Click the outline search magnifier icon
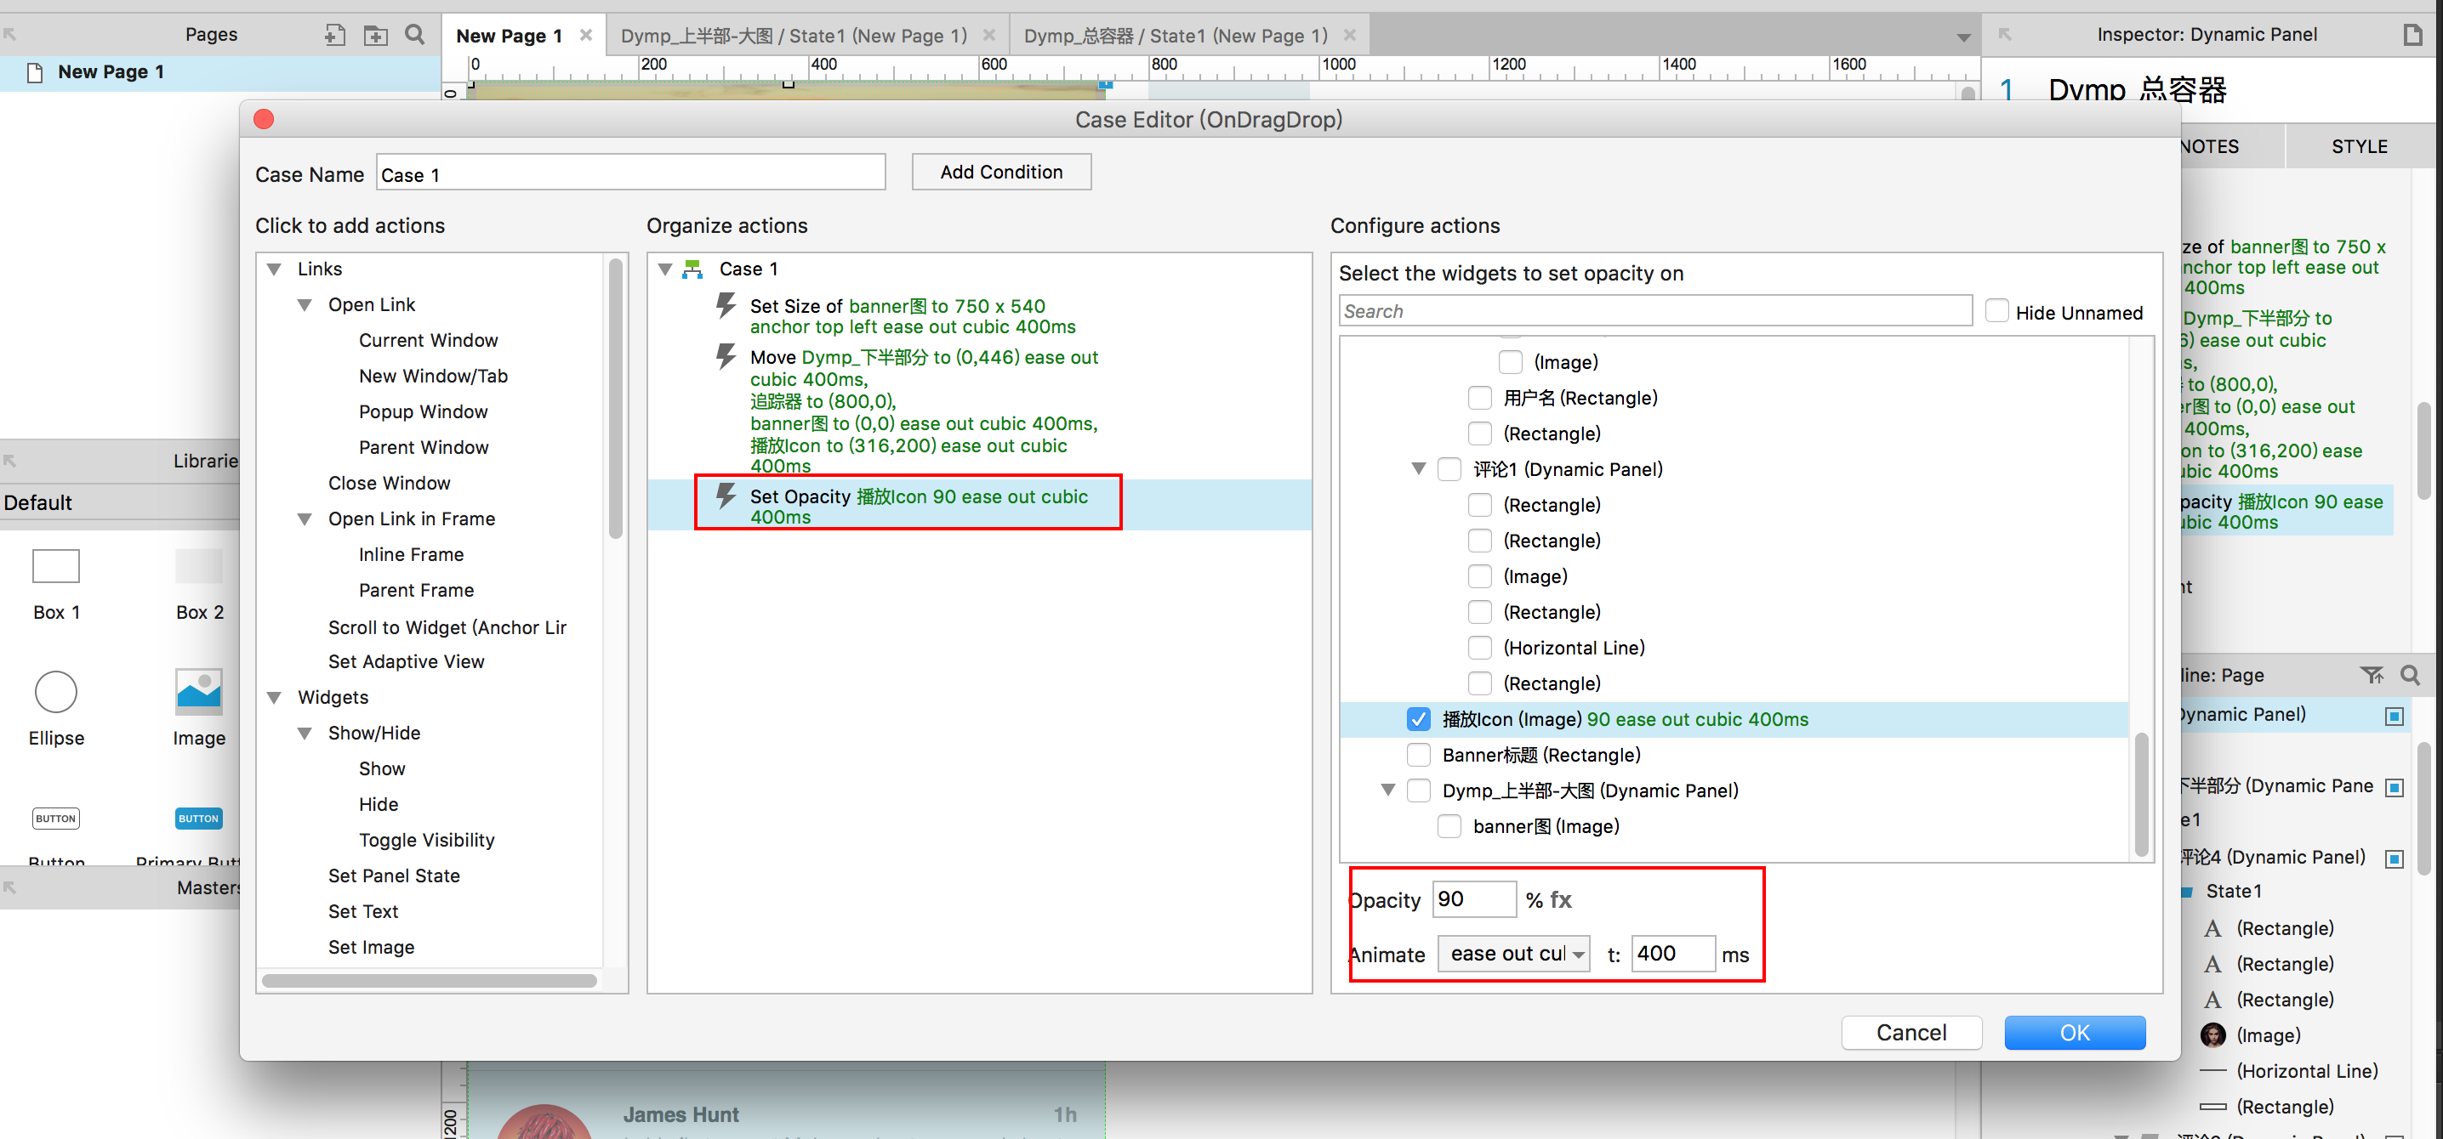The height and width of the screenshot is (1139, 2443). pyautogui.click(x=2410, y=675)
